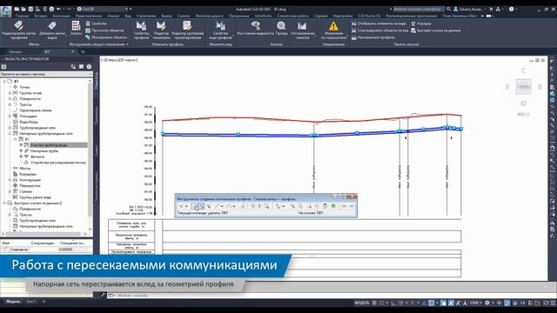The height and width of the screenshot is (313, 557).
Task: Select Delete PVI tool in profile toolbar
Action: [201, 206]
